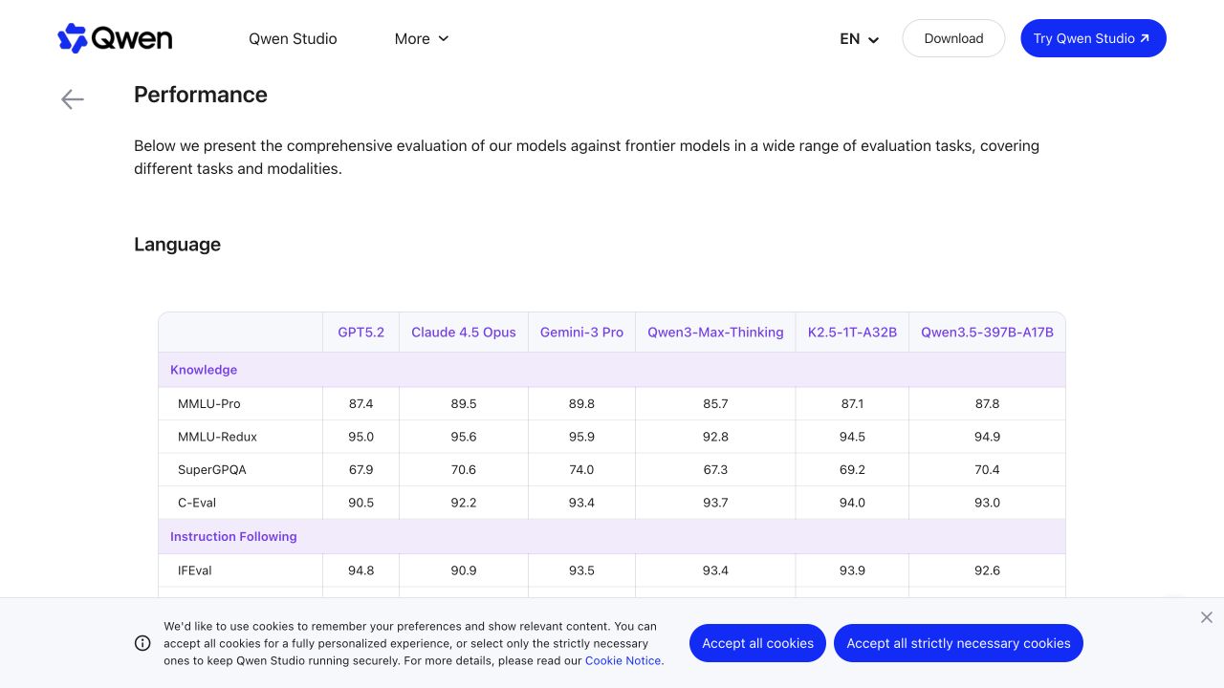The image size is (1224, 688).
Task: Select C-Eval score 93.7
Action: 715,503
